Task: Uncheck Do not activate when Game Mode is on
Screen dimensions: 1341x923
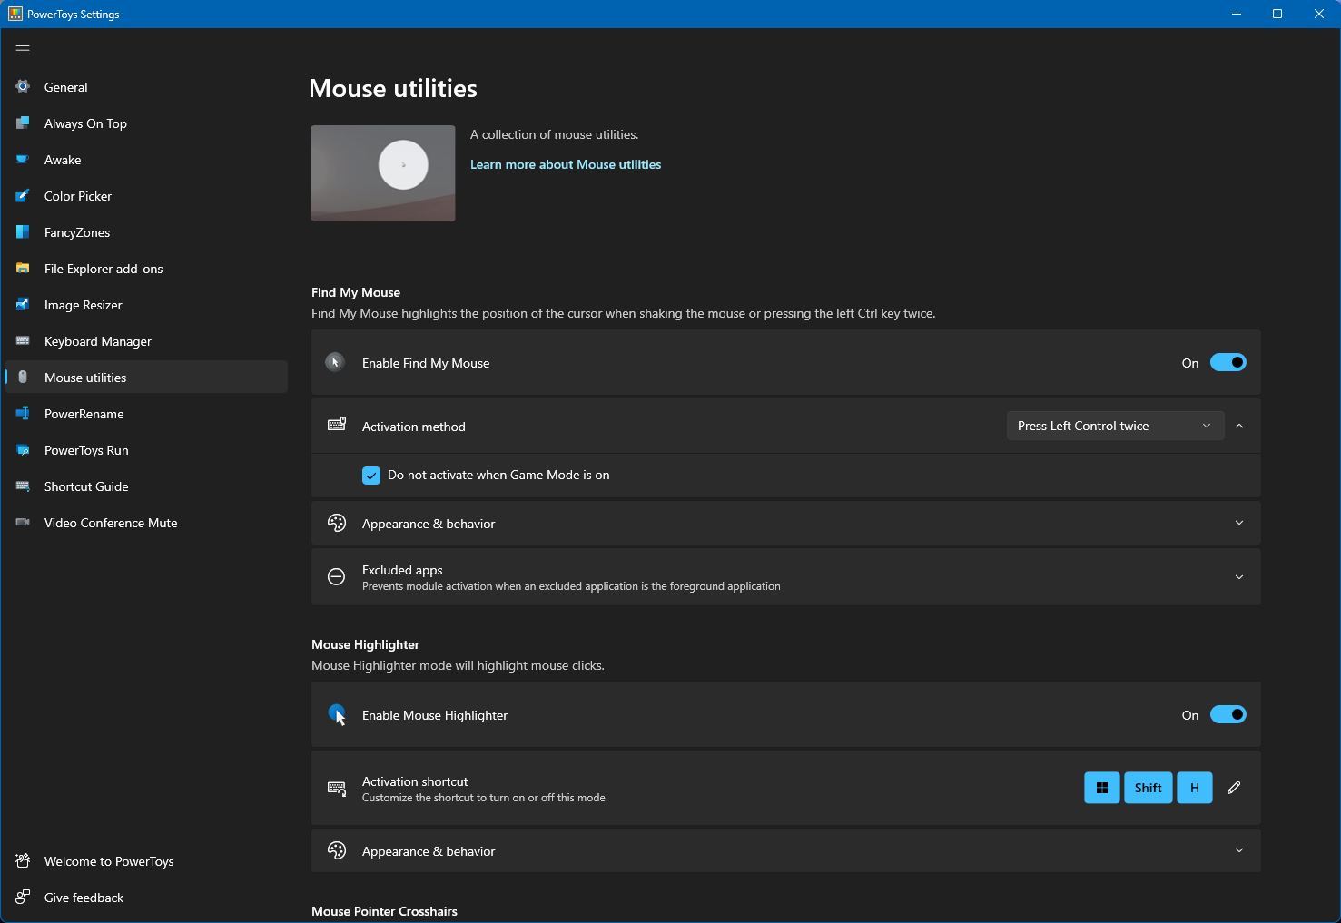Action: tap(371, 476)
